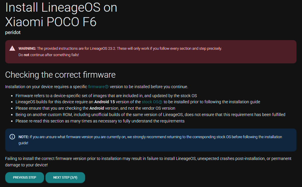Open the stock OS glossary link

pos(150,102)
